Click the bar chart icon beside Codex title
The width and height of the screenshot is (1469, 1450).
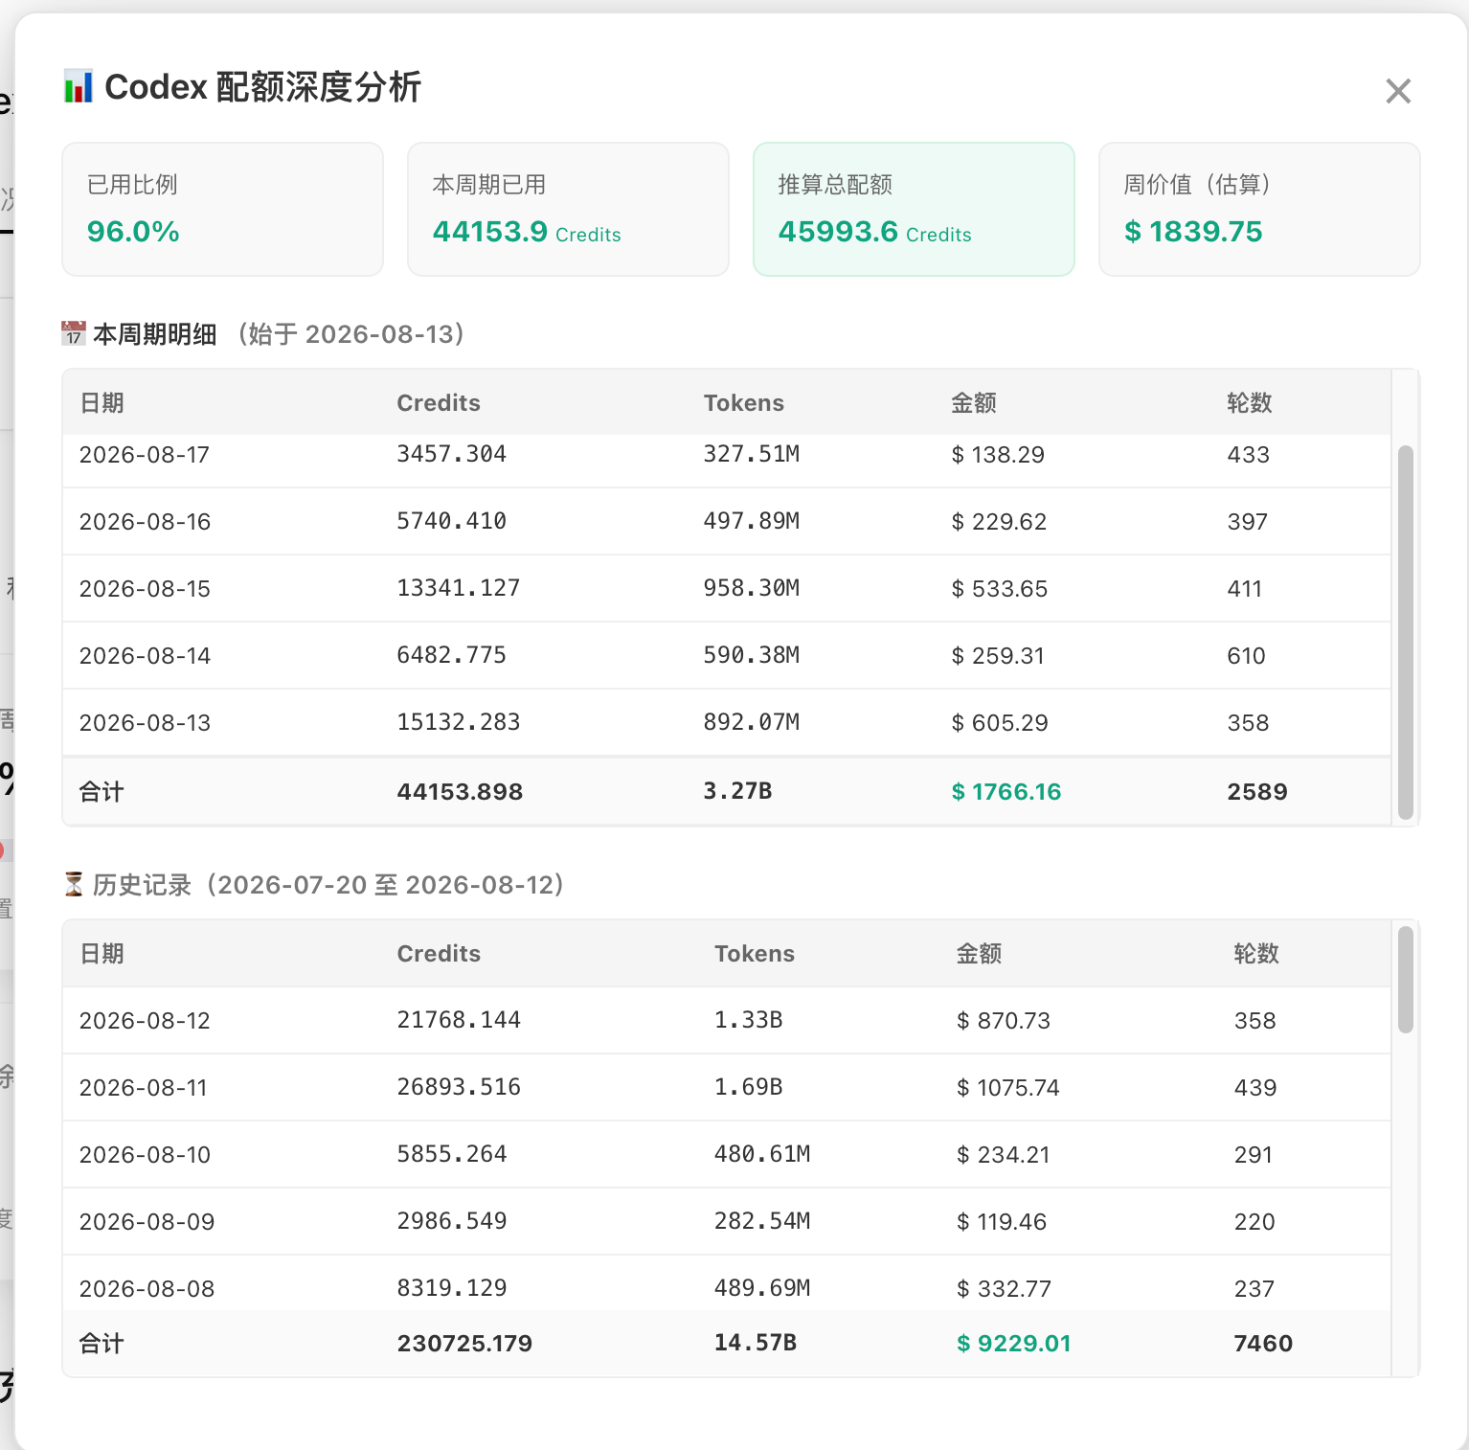[x=78, y=86]
